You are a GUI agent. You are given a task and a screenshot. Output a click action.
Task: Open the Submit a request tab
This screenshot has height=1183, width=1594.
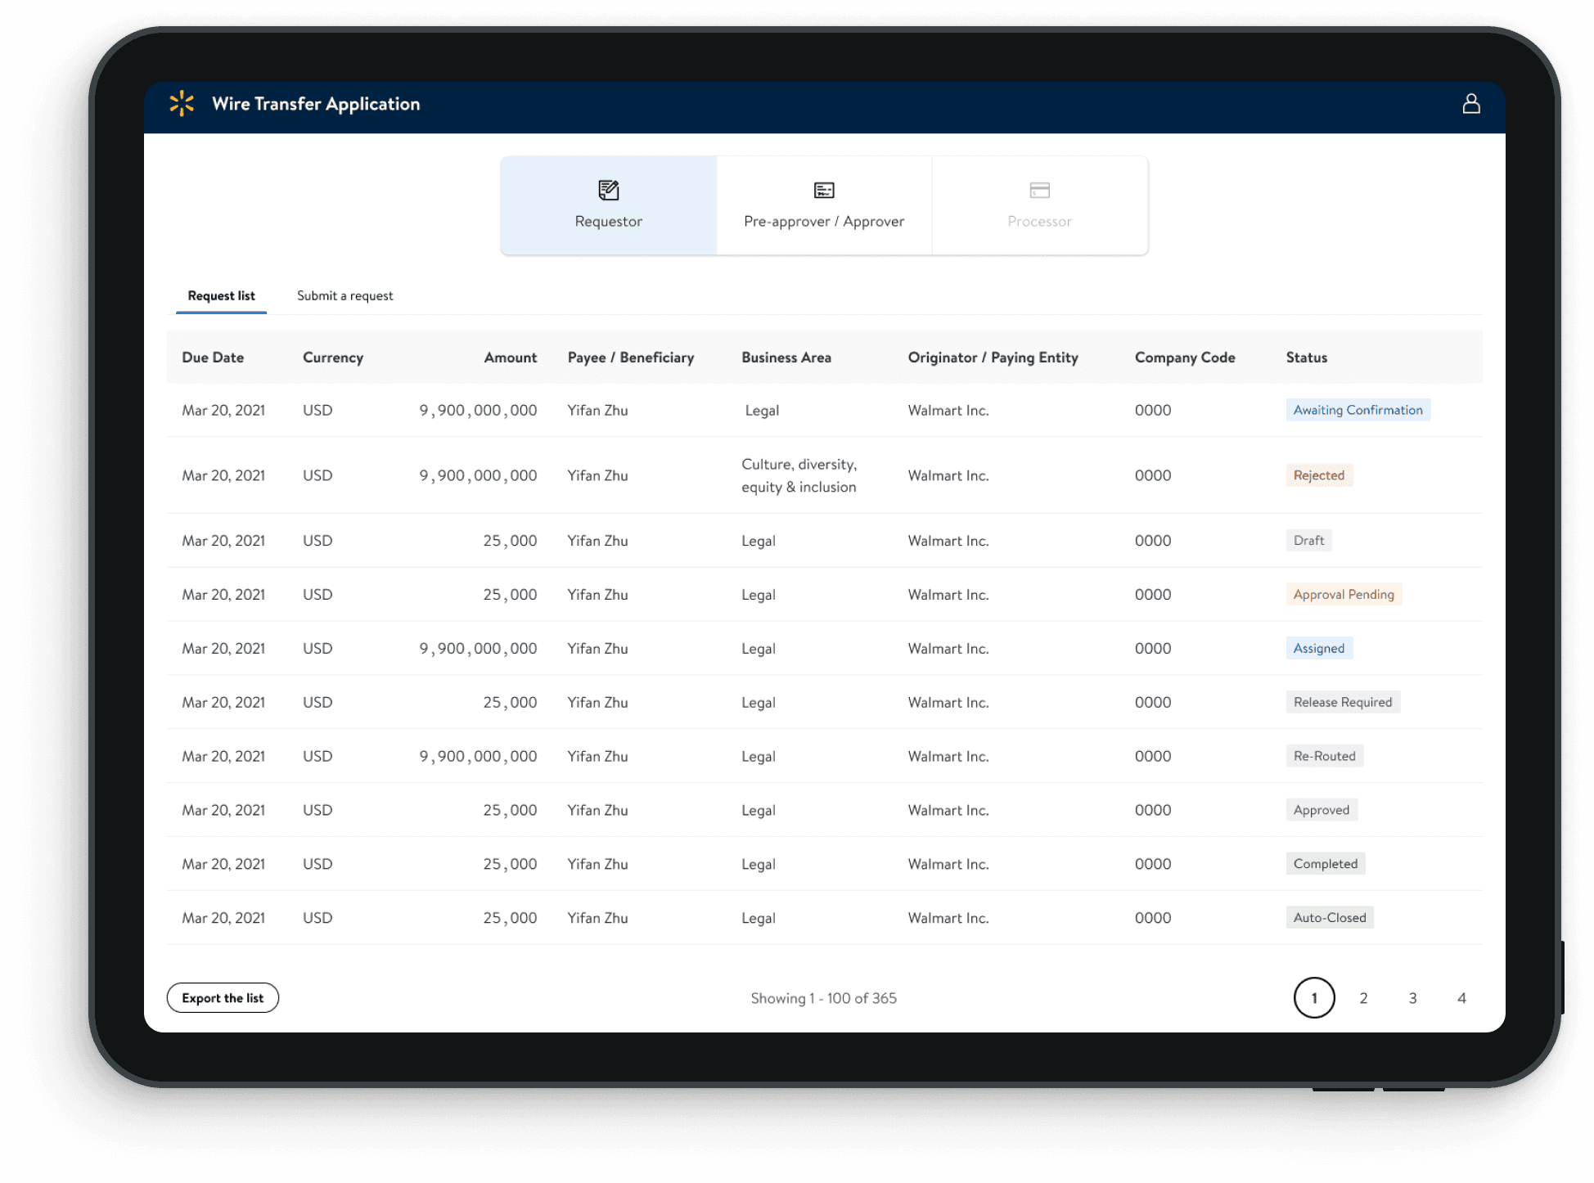tap(344, 296)
